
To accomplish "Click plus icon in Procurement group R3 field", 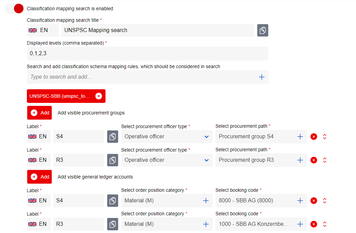I will point(300,160).
